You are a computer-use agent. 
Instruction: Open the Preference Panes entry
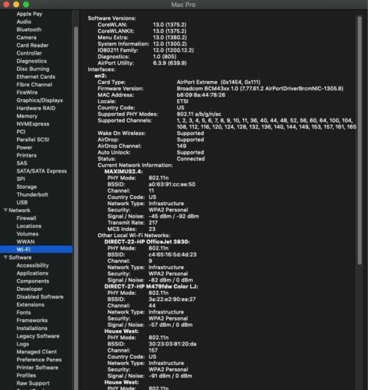pyautogui.click(x=39, y=360)
